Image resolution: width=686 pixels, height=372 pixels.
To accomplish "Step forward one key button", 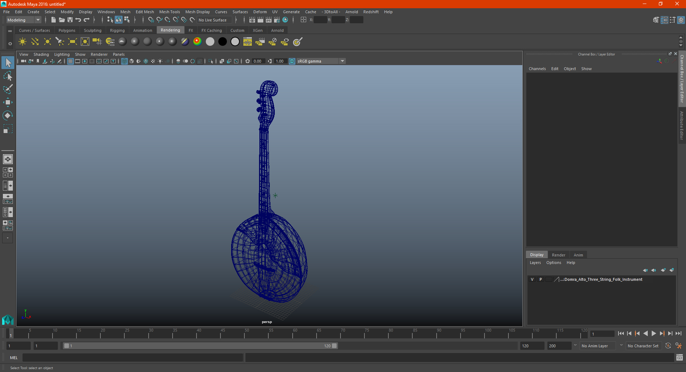I will point(662,333).
